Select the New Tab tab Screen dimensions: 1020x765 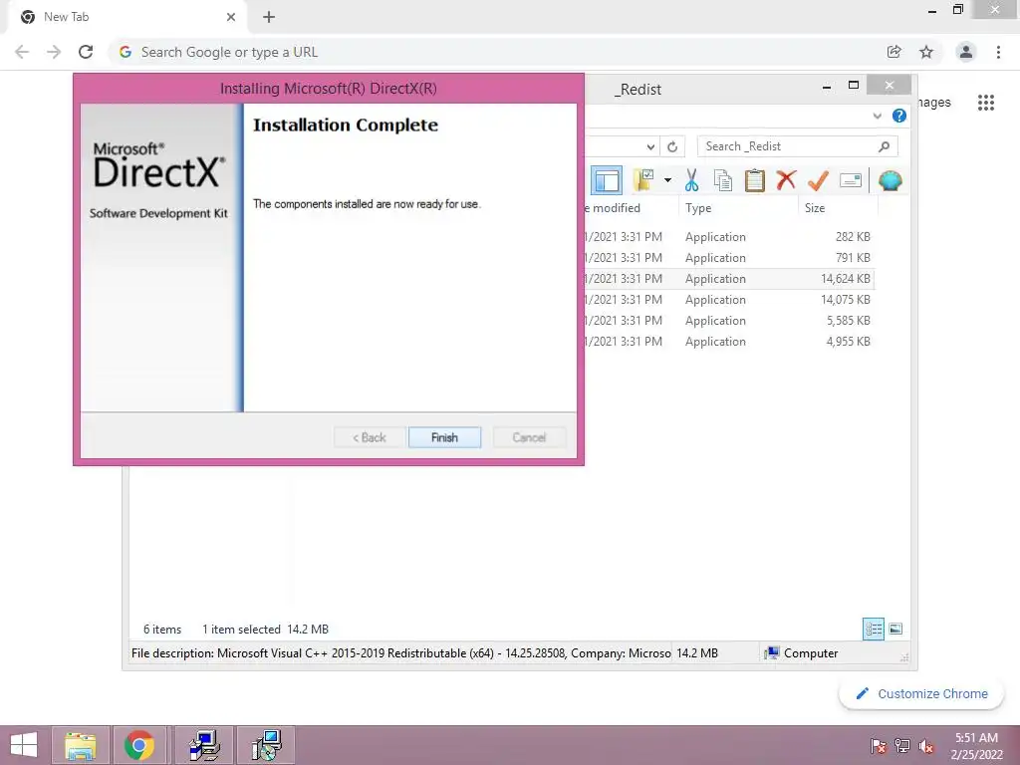tap(127, 17)
